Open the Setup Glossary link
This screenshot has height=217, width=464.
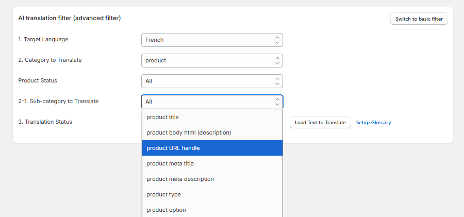(373, 123)
